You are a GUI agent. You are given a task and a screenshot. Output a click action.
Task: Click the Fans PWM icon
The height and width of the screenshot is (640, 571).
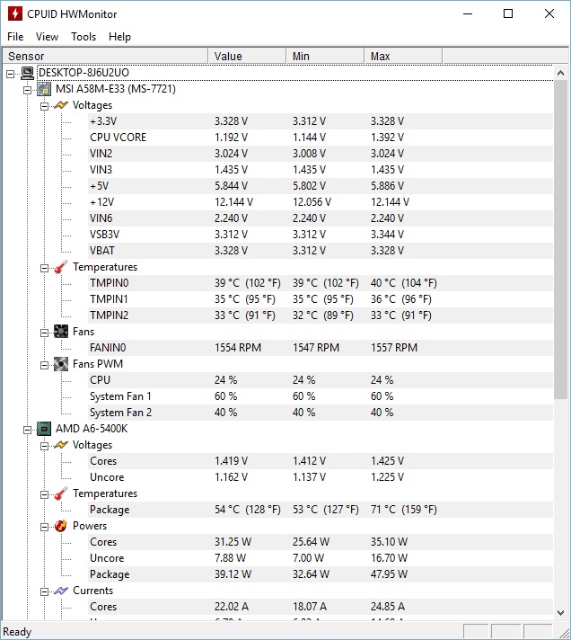(x=60, y=364)
